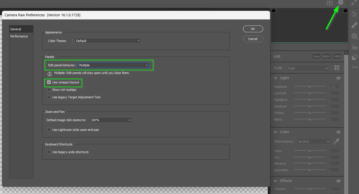Collapse the Light panel chevron
This screenshot has width=359, height=194.
[x=276, y=78]
